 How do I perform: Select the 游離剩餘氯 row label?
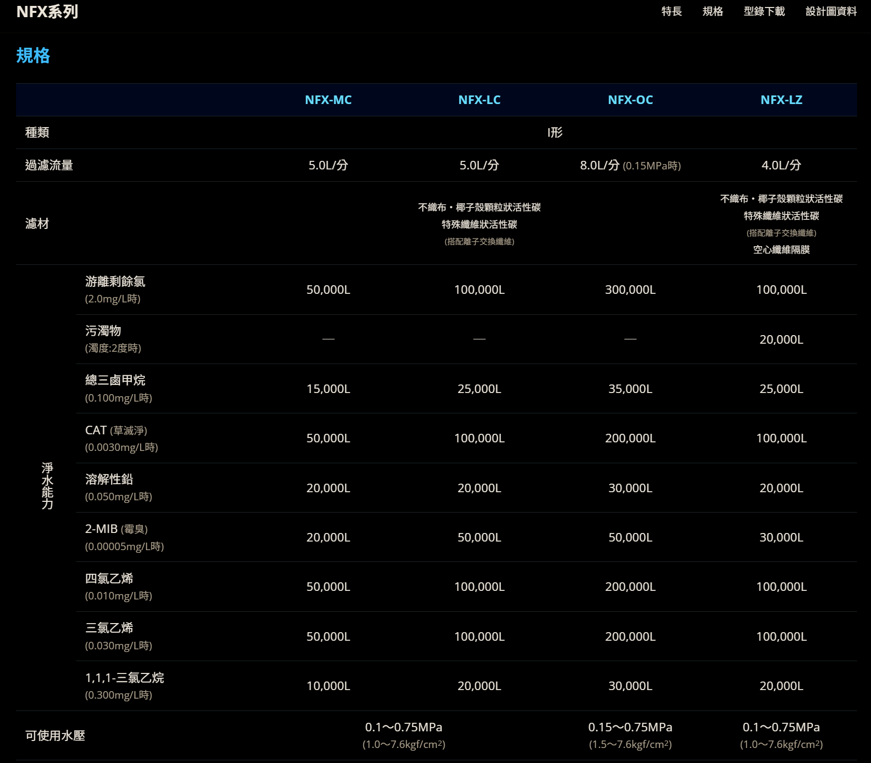pos(116,281)
